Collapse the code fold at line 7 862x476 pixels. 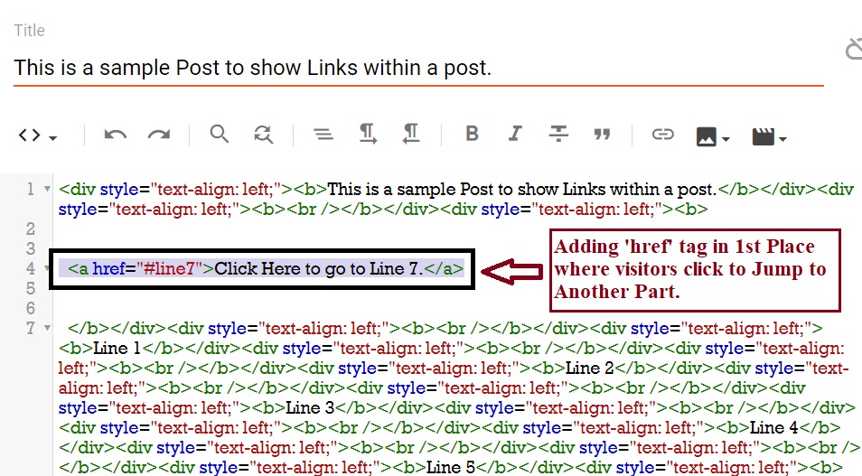coord(48,328)
